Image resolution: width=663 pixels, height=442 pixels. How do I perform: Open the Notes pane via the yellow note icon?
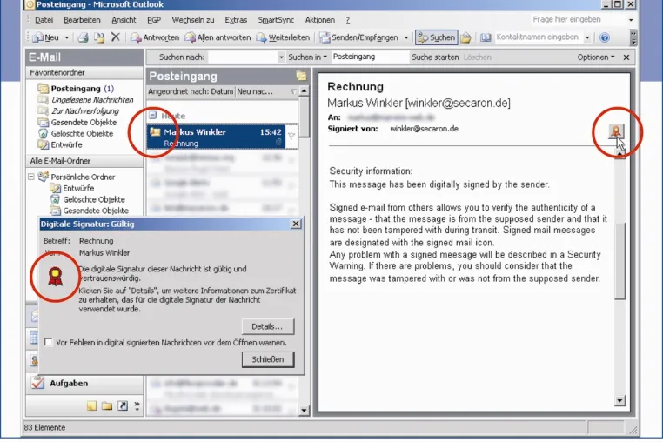click(x=91, y=406)
